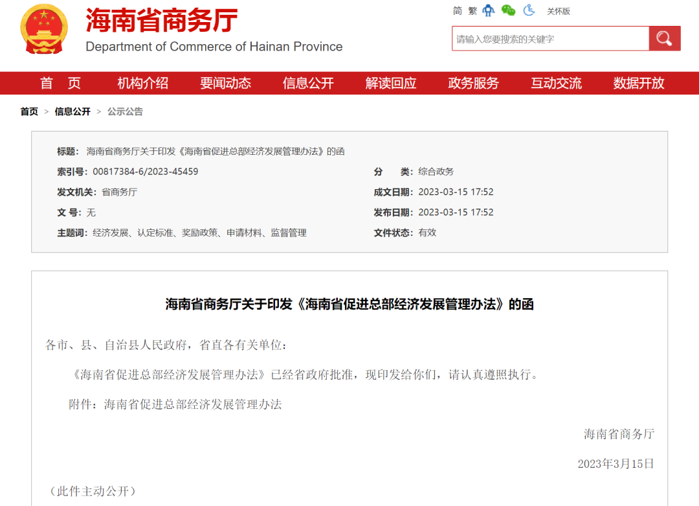The width and height of the screenshot is (699, 506).
Task: Open the 关怀版 care version link
Action: (x=559, y=11)
